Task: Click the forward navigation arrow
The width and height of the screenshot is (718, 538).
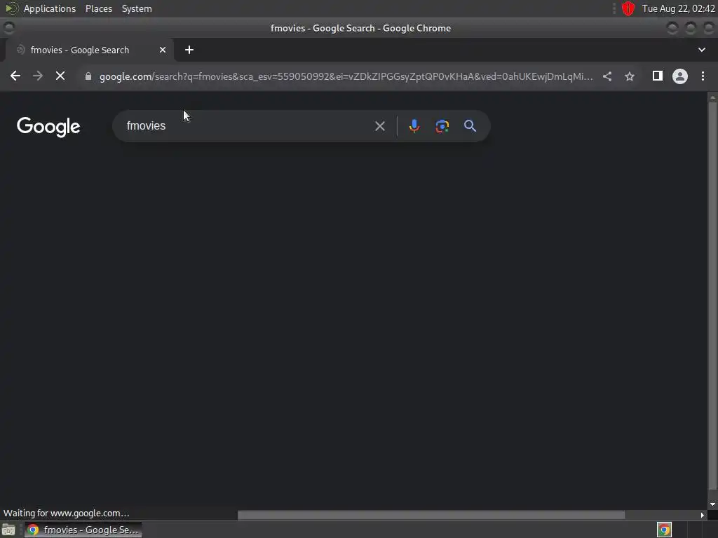Action: click(x=38, y=76)
